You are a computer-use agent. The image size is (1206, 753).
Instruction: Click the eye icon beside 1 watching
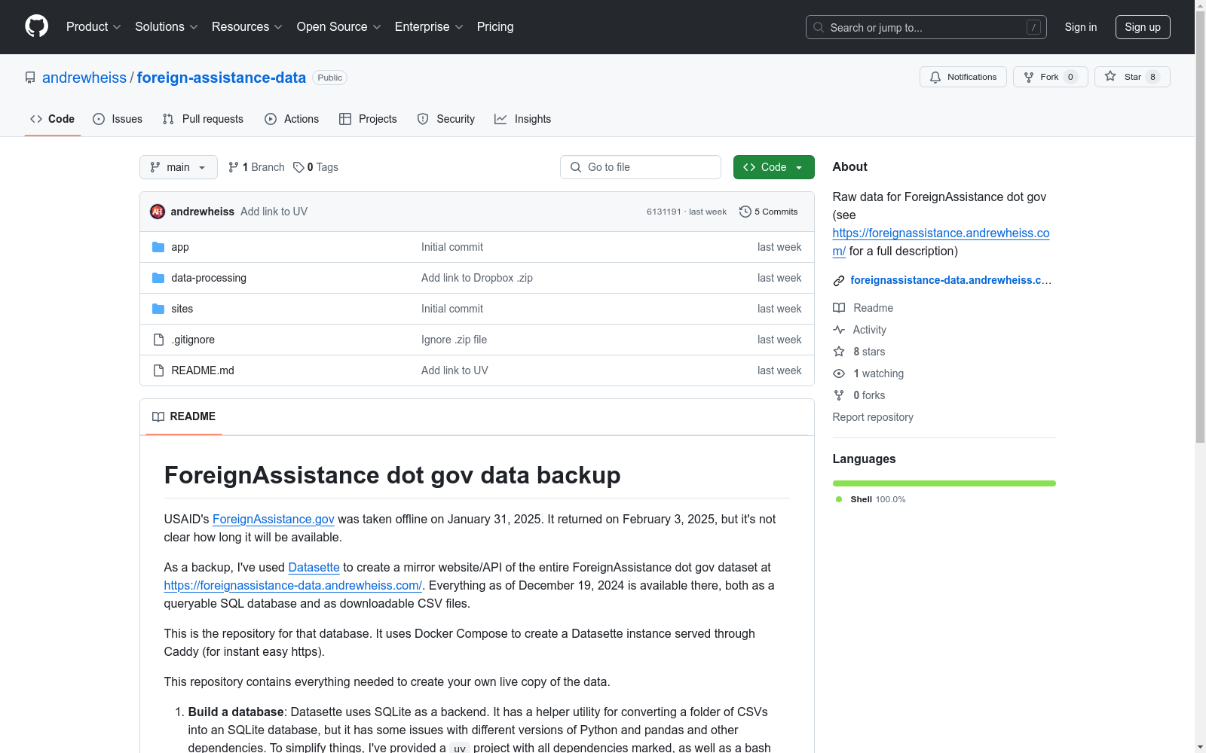pyautogui.click(x=839, y=373)
